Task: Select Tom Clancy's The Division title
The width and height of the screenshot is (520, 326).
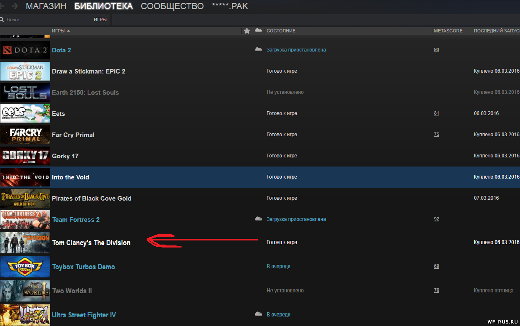Action: pyautogui.click(x=91, y=243)
